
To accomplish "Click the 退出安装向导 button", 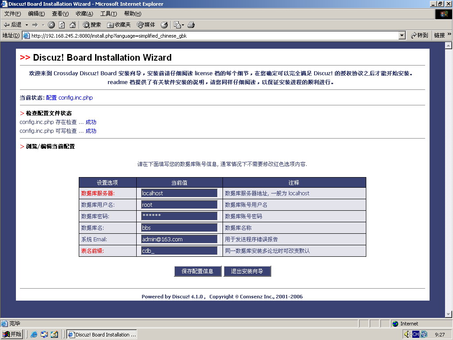I will pos(247,271).
